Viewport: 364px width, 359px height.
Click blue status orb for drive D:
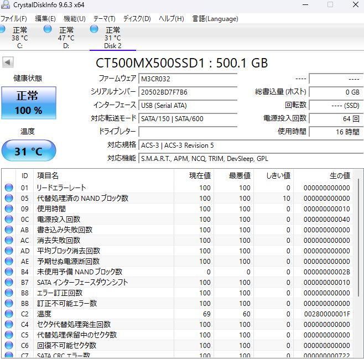coord(48,29)
